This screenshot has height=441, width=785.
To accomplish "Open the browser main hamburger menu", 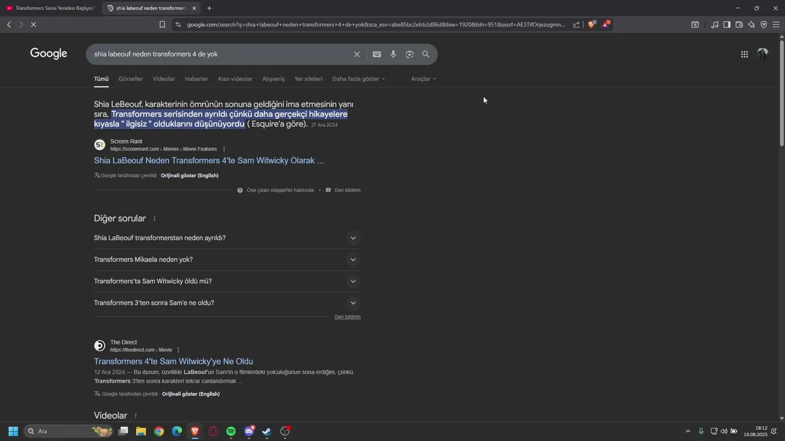I will 776,24.
